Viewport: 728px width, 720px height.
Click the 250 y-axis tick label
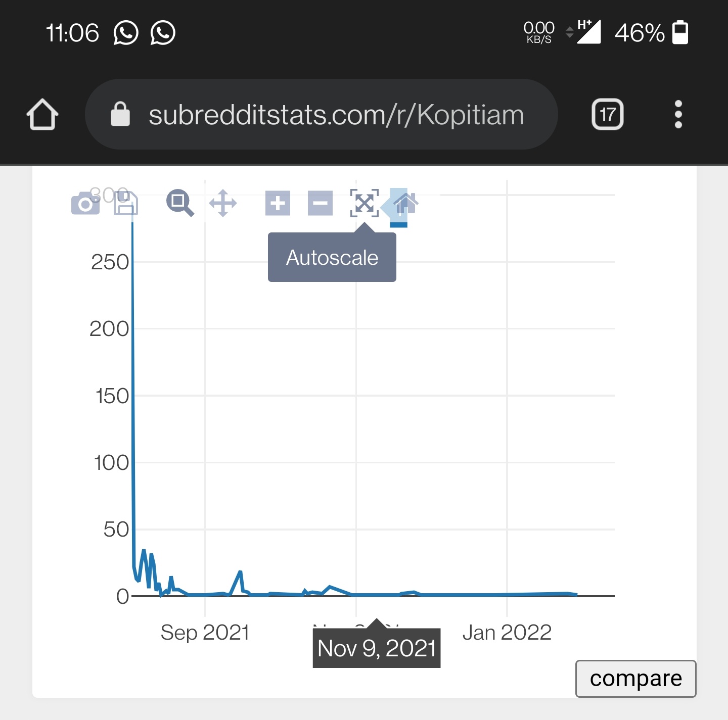(x=110, y=262)
